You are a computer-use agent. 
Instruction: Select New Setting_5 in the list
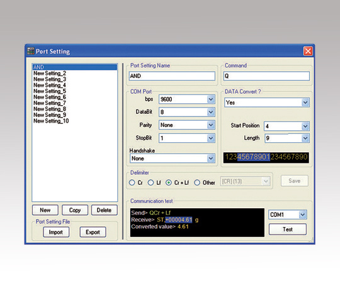50,91
